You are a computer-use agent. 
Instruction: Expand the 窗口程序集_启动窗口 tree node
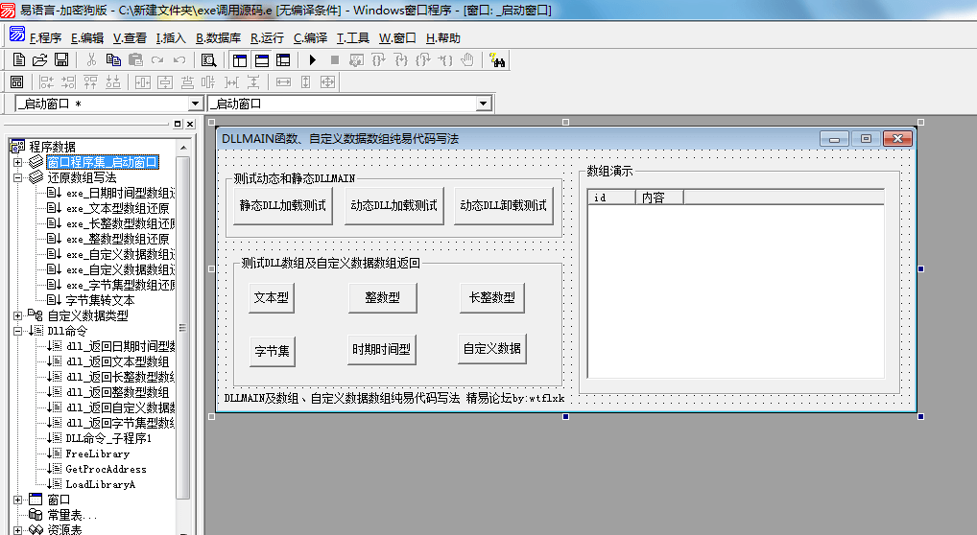coord(17,162)
